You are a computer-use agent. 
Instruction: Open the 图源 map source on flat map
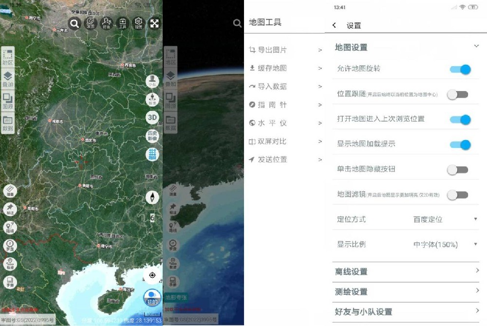(x=8, y=101)
